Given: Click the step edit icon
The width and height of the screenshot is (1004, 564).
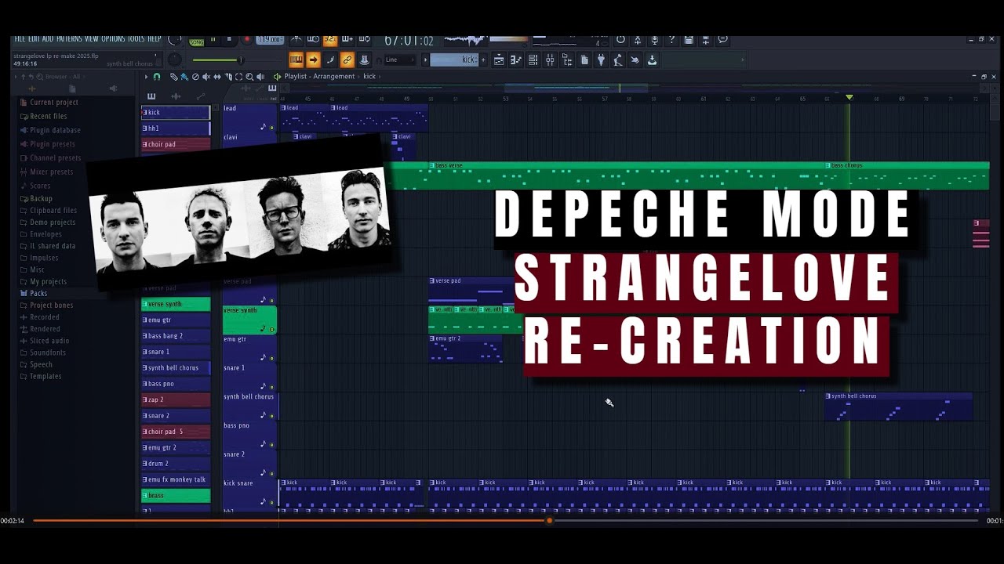Looking at the screenshot, I should click(x=330, y=60).
